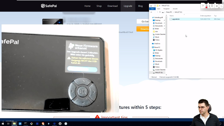This screenshot has width=224, height=126.
Task: Open Musik under Schnellzugriff
Action: 156,37
